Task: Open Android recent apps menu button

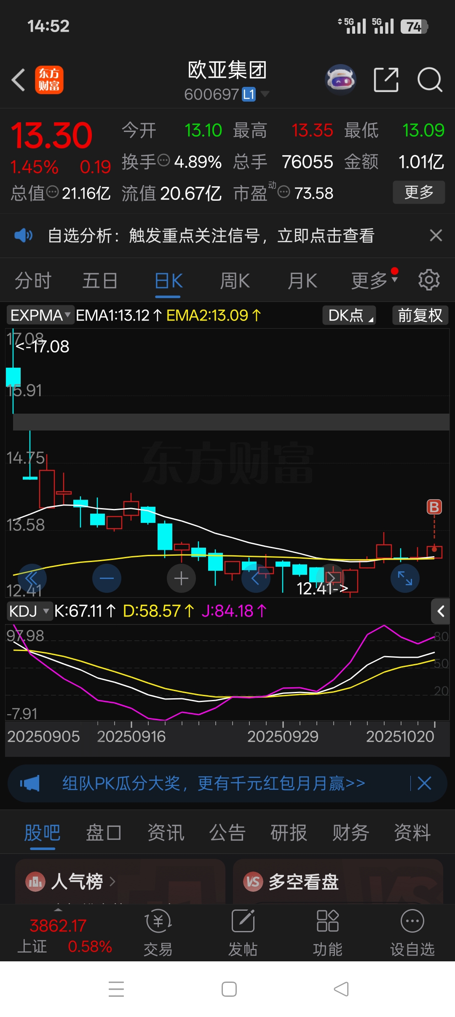Action: point(116,989)
